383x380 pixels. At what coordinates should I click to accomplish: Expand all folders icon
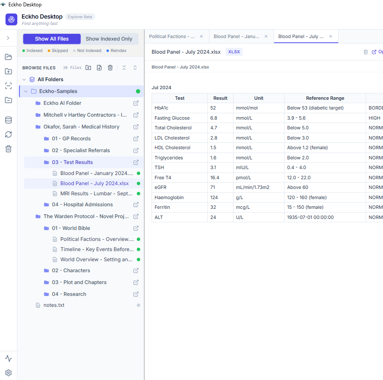(x=135, y=68)
